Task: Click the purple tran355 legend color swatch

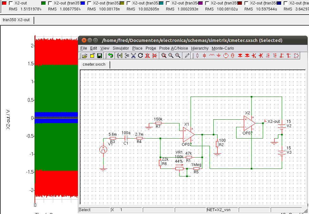Action: pos(201,3)
